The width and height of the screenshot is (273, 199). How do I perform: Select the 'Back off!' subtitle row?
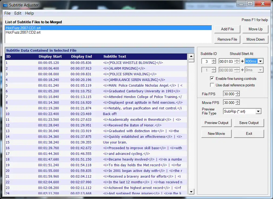[x=96, y=114]
